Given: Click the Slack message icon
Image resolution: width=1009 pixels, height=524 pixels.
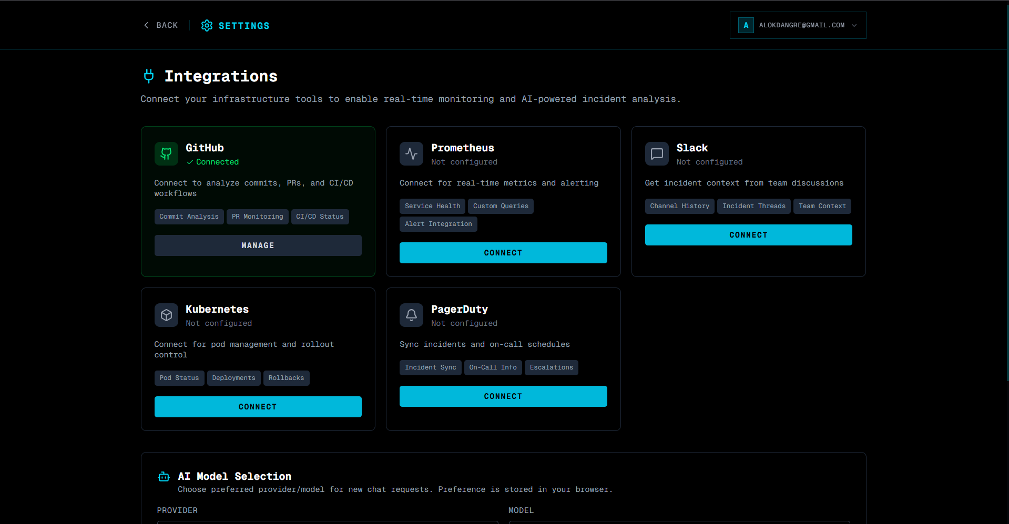Looking at the screenshot, I should click(657, 154).
